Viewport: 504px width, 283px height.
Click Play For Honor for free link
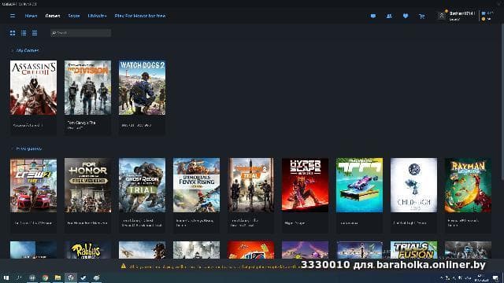[x=140, y=16]
